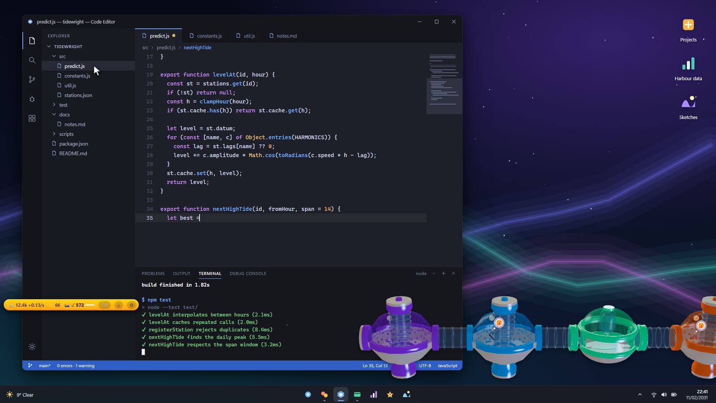Add a new terminal with plus icon

click(x=443, y=273)
